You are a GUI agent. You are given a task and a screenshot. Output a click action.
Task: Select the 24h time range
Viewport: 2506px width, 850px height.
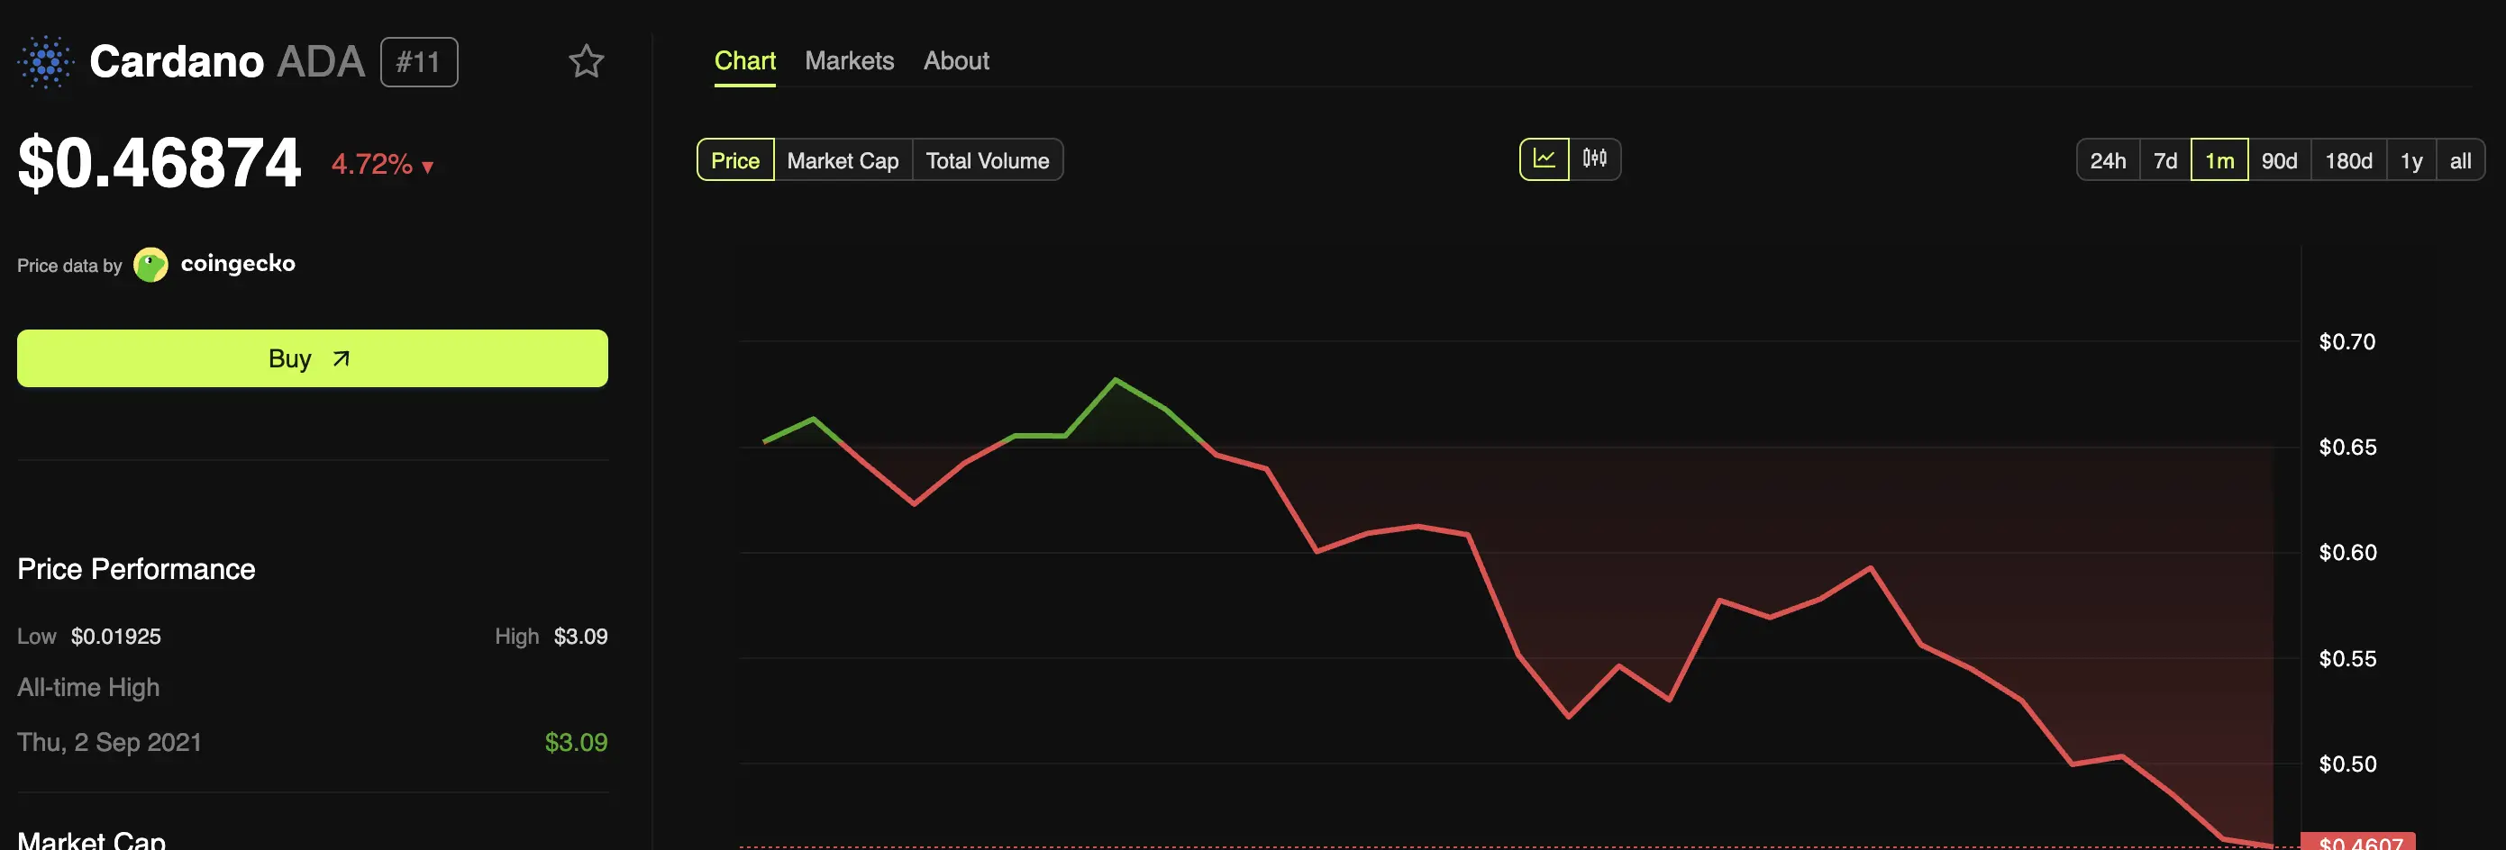pos(2108,159)
